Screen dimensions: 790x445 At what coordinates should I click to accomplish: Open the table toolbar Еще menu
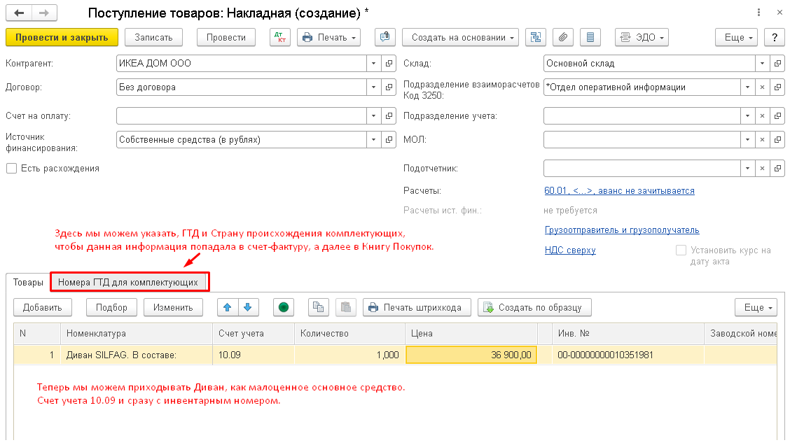click(x=756, y=307)
